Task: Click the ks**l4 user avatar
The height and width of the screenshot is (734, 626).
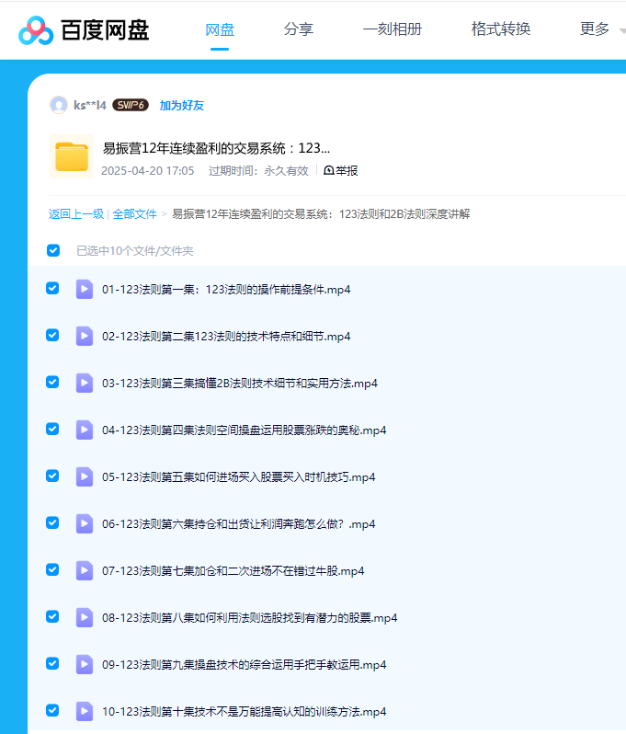Action: point(59,105)
